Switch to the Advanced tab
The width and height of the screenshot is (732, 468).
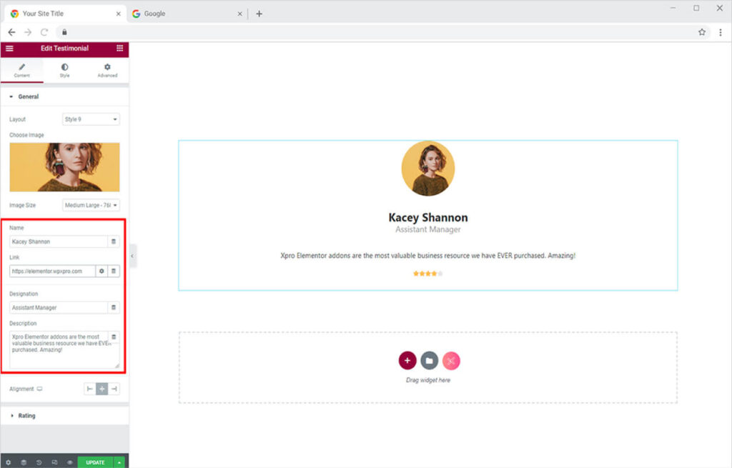tap(107, 70)
